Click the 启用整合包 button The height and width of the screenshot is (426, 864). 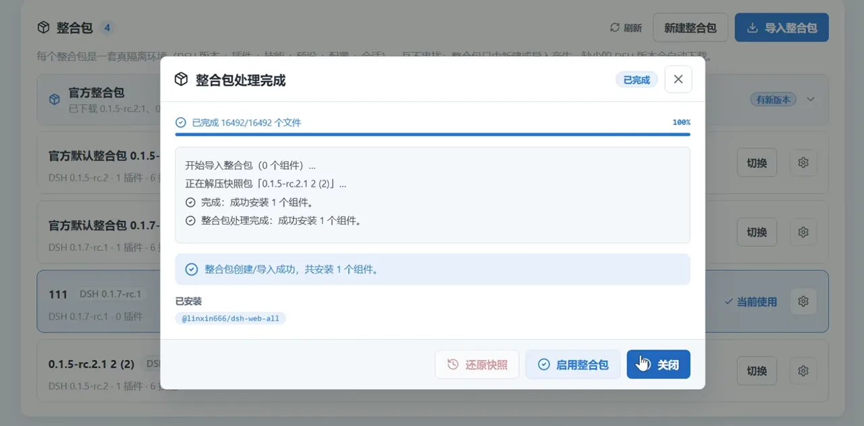pos(573,365)
